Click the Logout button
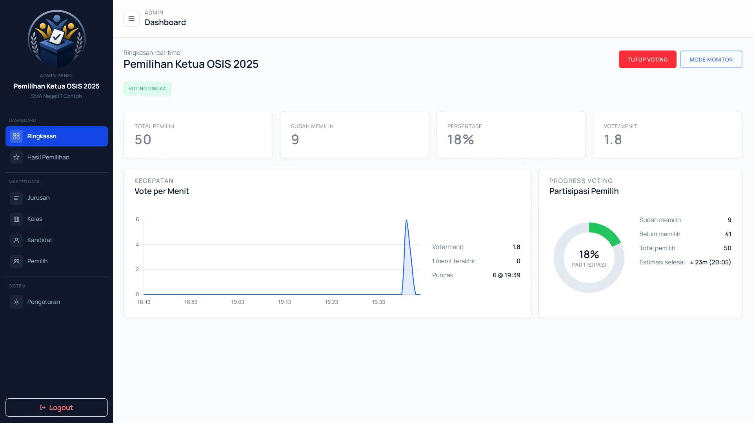 56,408
